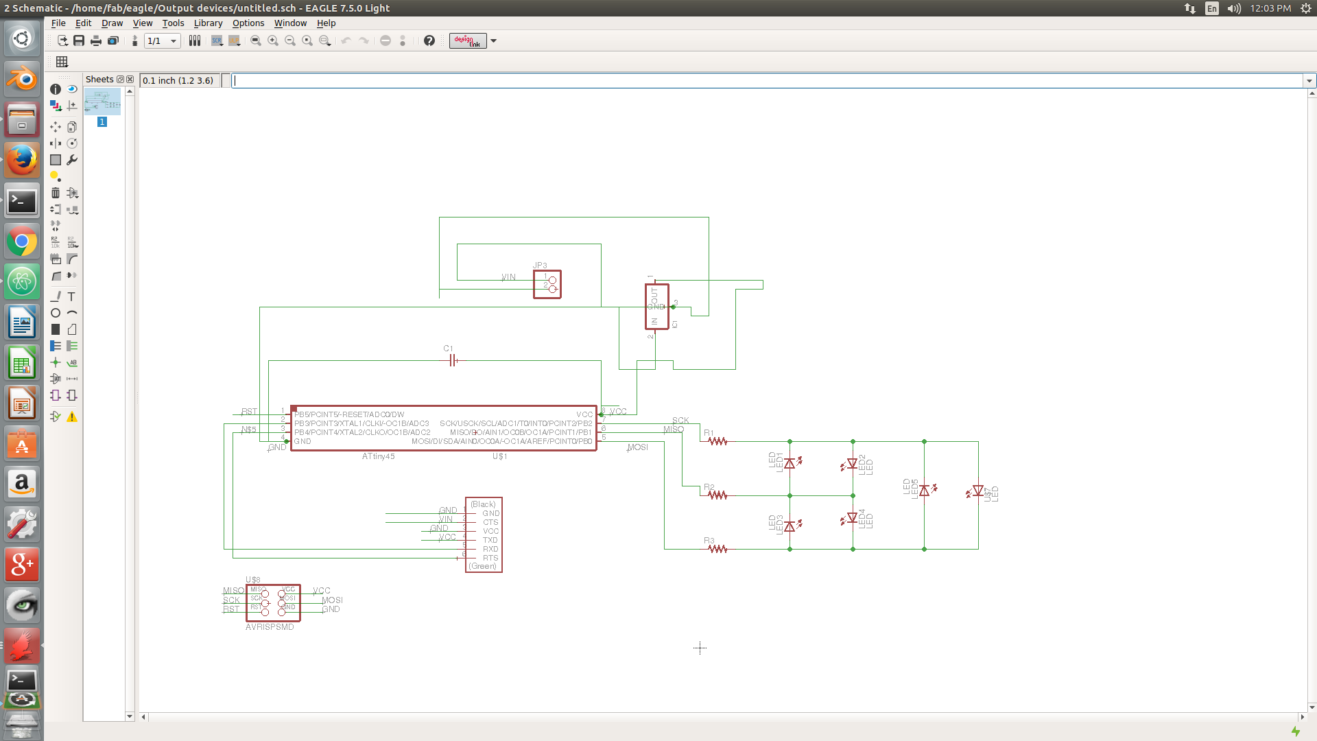
Task: Select the Text tool
Action: [72, 296]
